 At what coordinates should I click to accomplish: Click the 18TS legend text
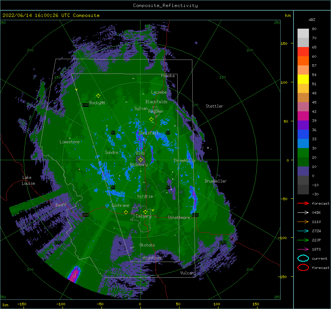tap(316, 249)
